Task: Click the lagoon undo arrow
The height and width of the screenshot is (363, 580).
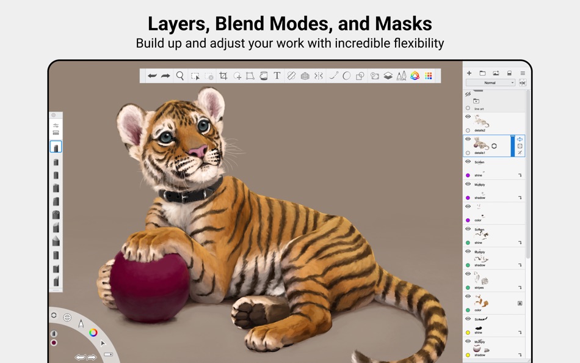Action: point(80,358)
